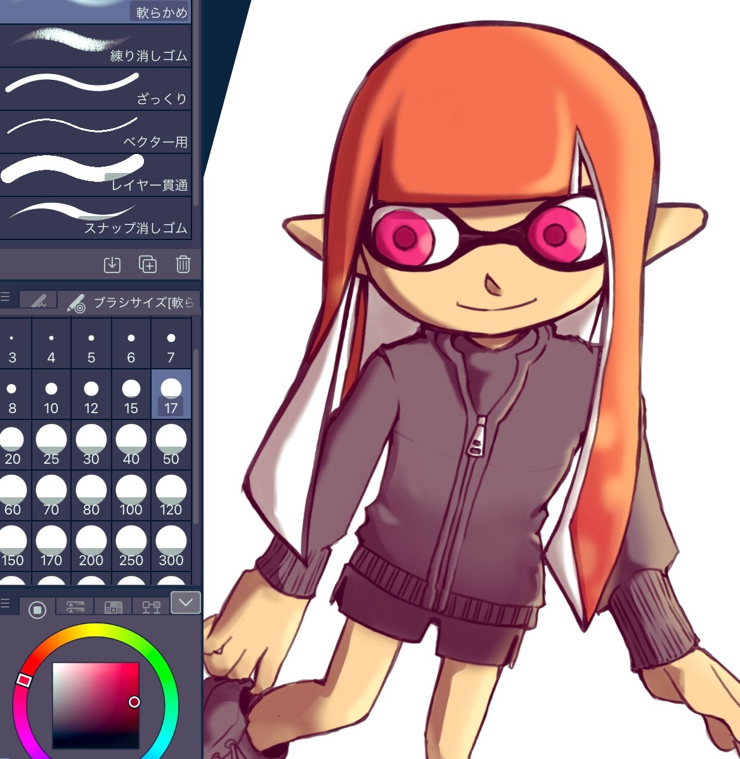Pick the ベクター用 eraser sub tool

[96, 132]
